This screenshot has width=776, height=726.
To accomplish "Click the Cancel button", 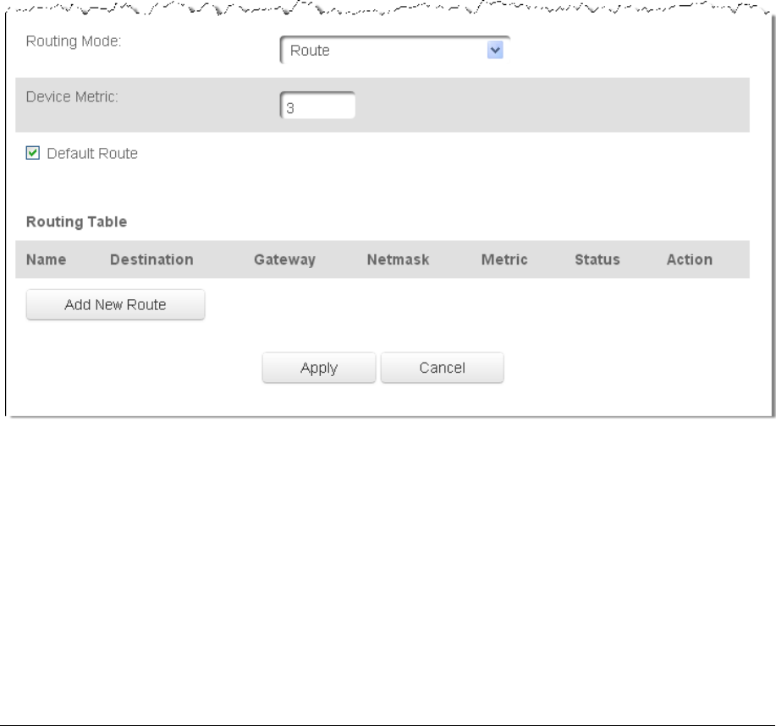I will tap(442, 368).
